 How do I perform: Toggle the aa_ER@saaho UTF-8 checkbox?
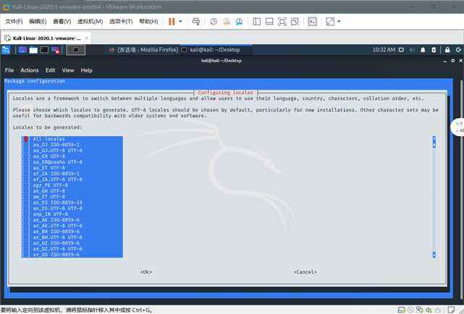coord(26,162)
